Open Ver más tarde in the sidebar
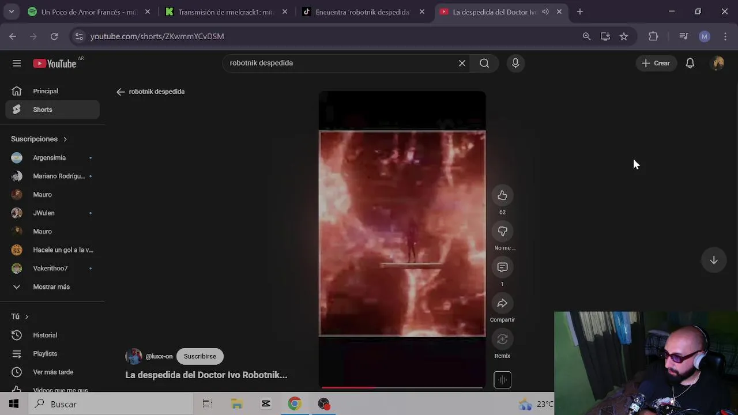Viewport: 738px width, 415px height. [52, 372]
